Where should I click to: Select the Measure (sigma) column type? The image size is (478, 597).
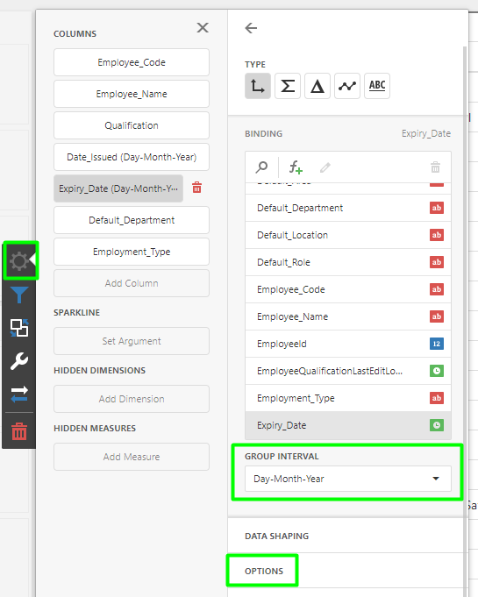288,86
